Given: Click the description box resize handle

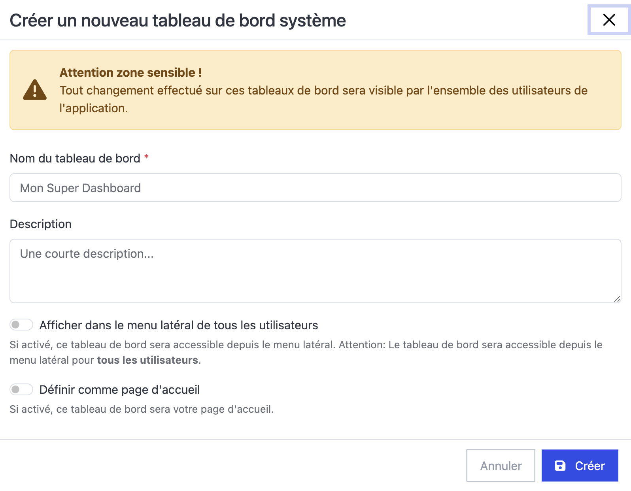Looking at the screenshot, I should point(617,299).
